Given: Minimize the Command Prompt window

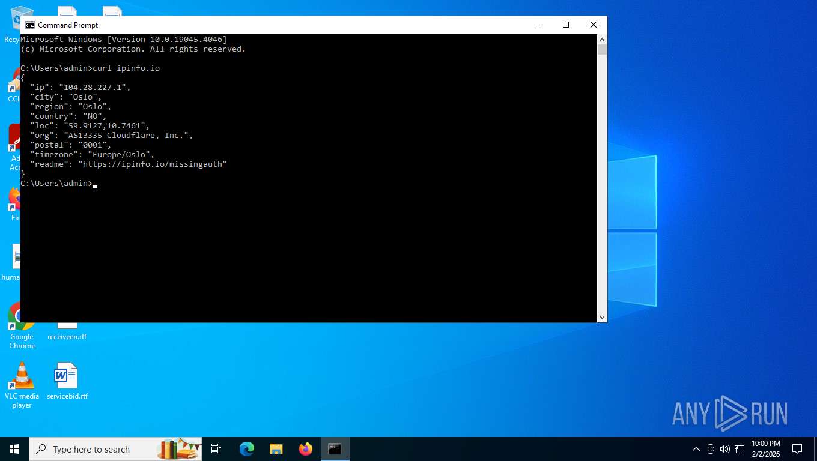Looking at the screenshot, I should coord(538,25).
